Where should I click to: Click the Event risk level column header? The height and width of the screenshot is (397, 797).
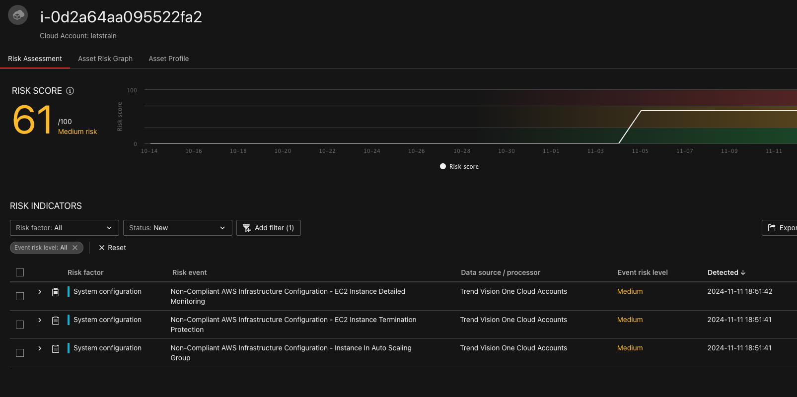pyautogui.click(x=643, y=272)
